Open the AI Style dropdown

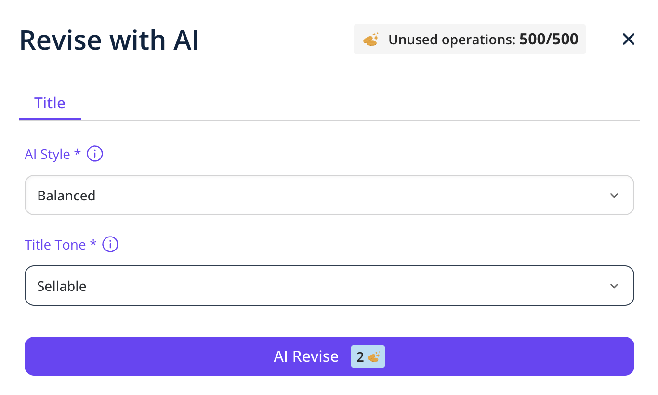(x=329, y=196)
